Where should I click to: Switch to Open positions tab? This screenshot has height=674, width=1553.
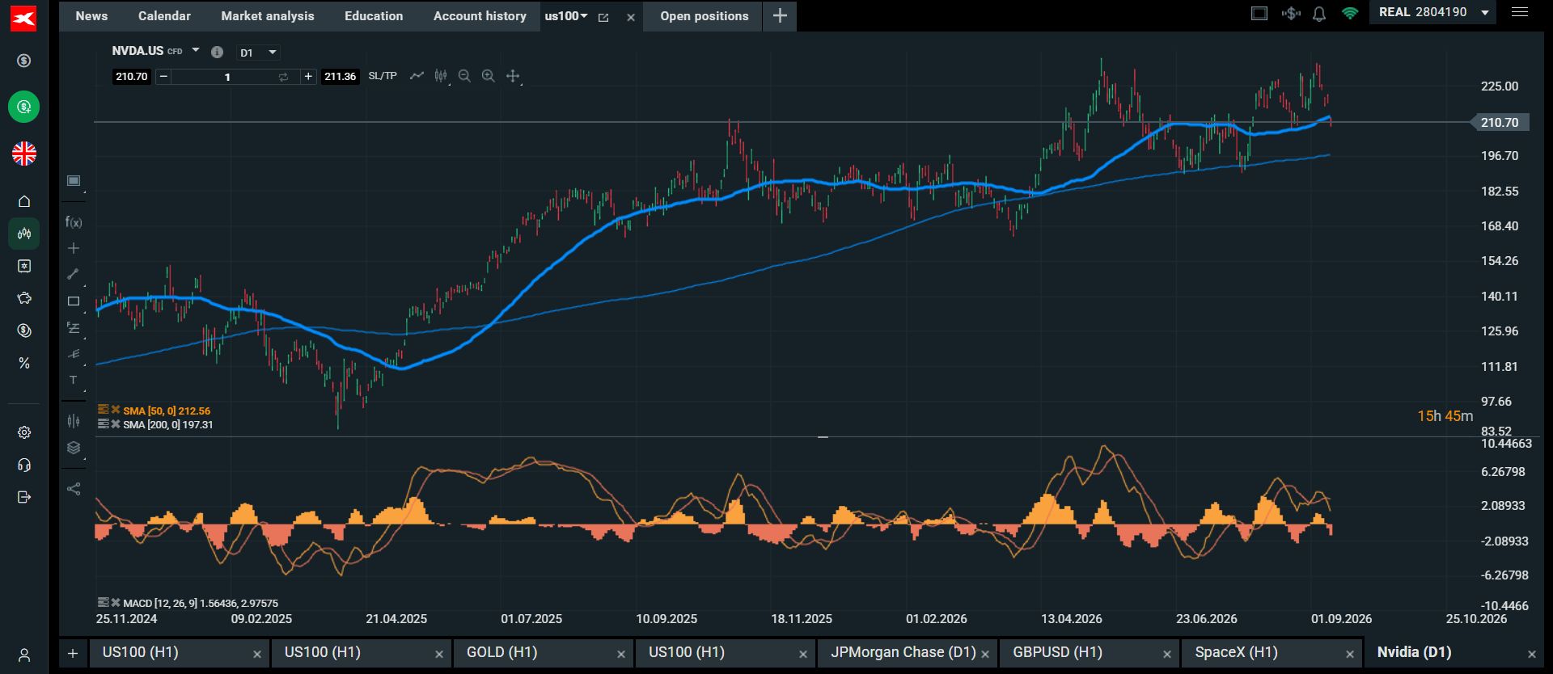click(705, 16)
